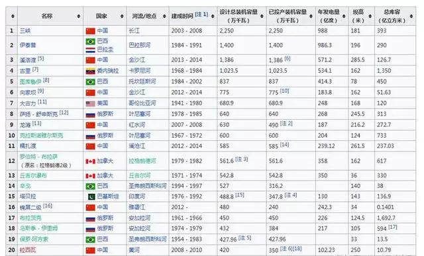Viewport: 424px width, 256px height.
Task: Click the 注 3 footnote next to 561.6
Action: (241, 159)
